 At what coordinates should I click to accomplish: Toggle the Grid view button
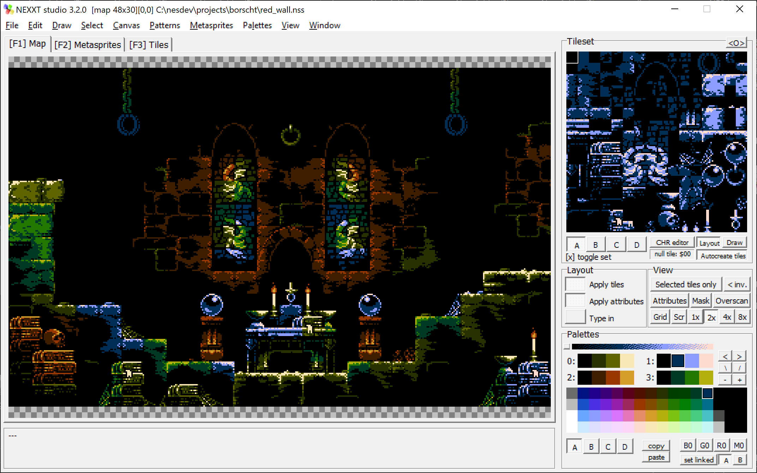click(660, 317)
